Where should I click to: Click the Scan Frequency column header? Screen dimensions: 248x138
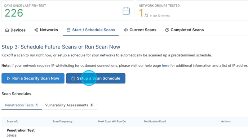point(62,121)
